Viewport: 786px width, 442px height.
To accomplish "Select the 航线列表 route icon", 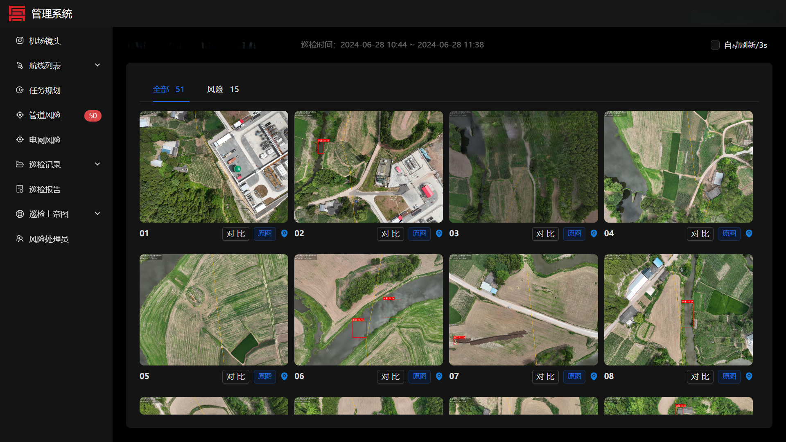I will tap(20, 65).
